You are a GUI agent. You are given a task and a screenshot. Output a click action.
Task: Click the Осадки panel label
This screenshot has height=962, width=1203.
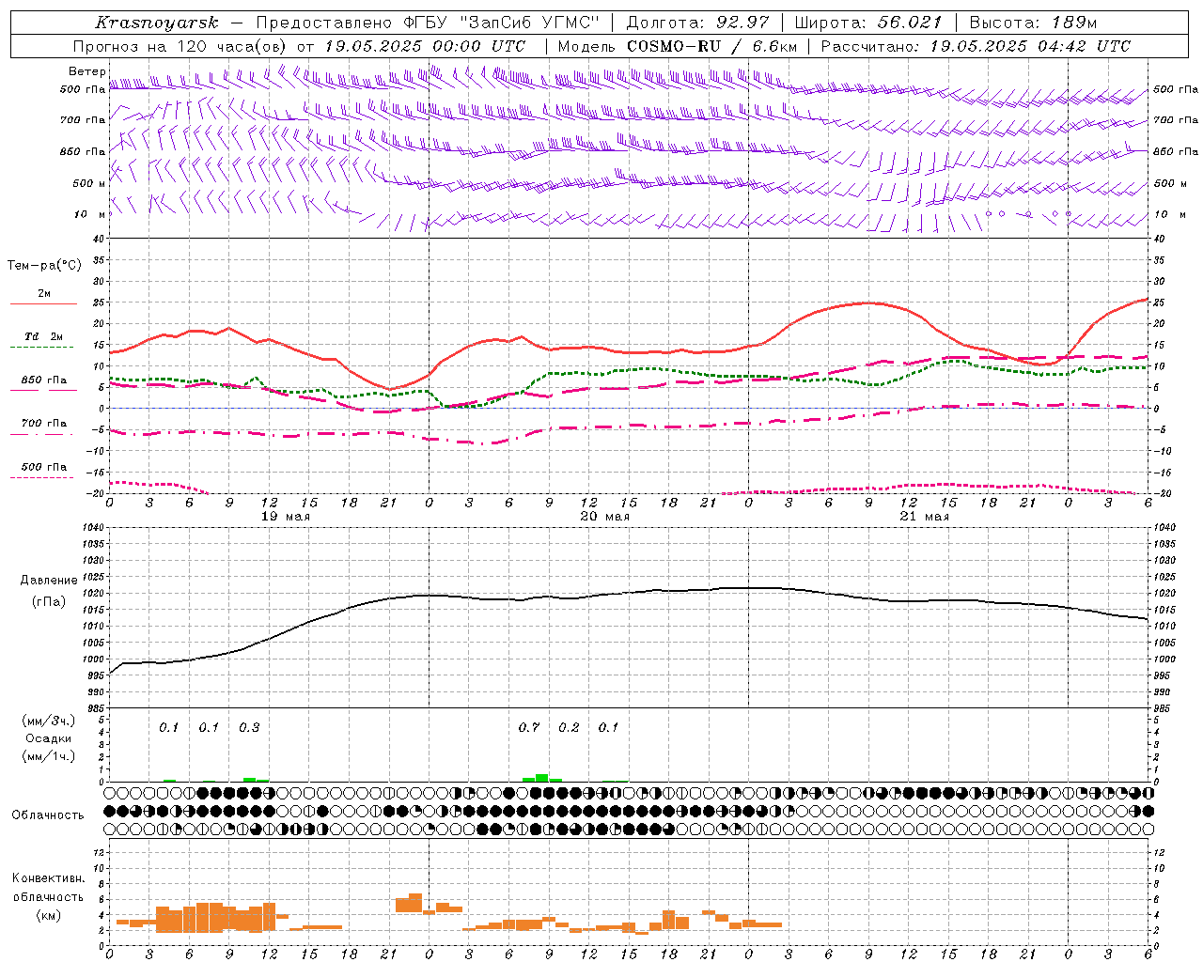point(49,738)
